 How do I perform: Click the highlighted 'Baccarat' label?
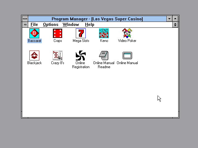(34, 41)
